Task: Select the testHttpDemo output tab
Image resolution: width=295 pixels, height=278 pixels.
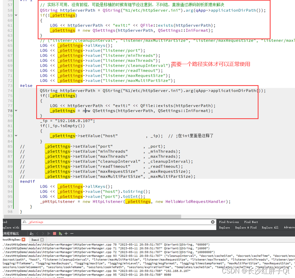Action: 11,239
